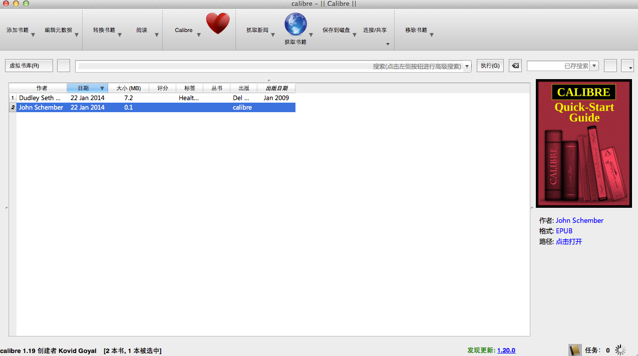Open the 已存搜索 saved searches dropdown
Viewport: 638px width, 356px height.
pyautogui.click(x=594, y=66)
